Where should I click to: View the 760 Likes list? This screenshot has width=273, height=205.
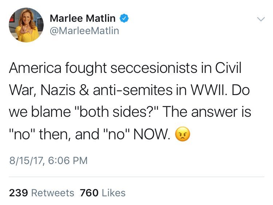point(103,193)
